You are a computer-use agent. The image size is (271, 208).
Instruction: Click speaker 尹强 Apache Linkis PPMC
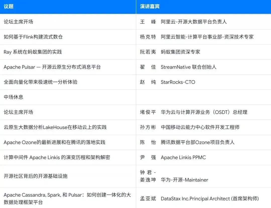(x=173, y=157)
